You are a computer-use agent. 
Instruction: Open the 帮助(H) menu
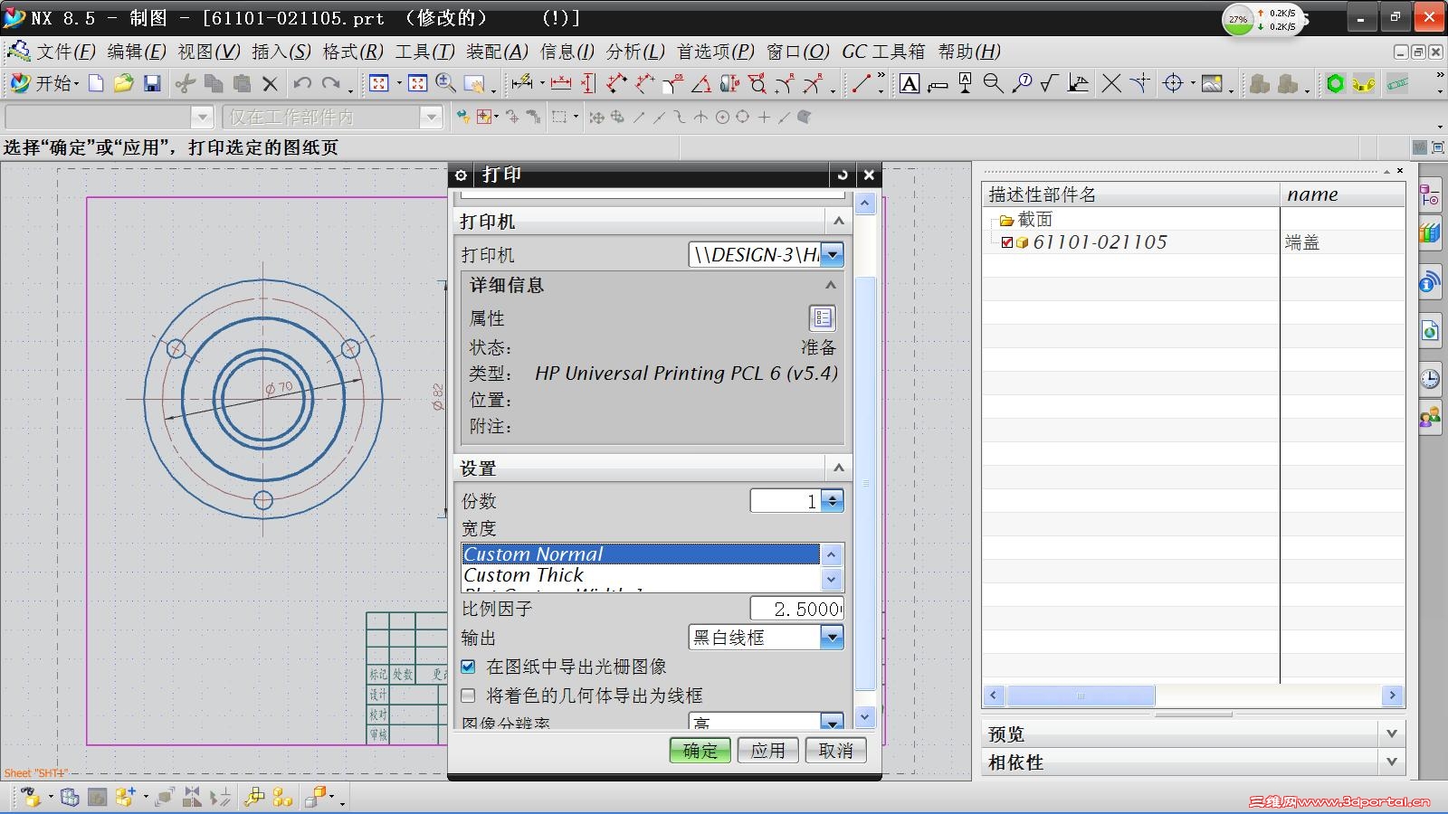969,52
